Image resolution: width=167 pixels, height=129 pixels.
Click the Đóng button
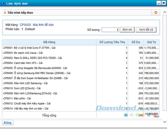point(8,123)
